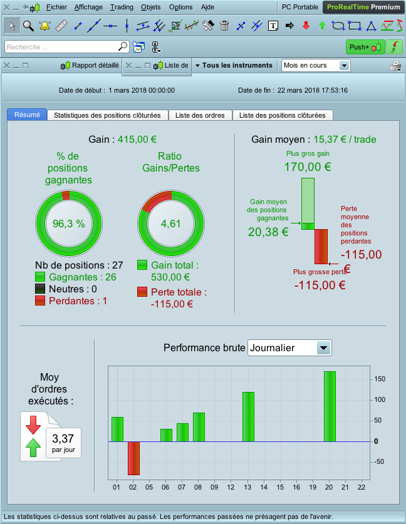Open the Options menu
This screenshot has height=524, width=406.
180,7
